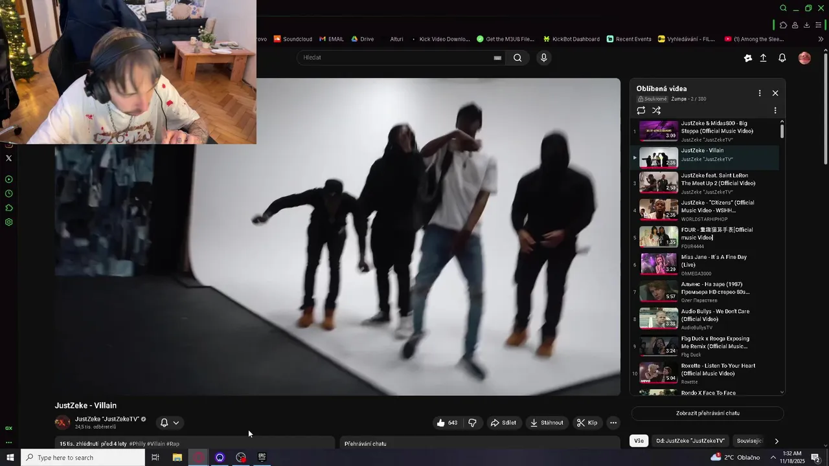
Task: Open the EMAIL bookmark
Action: 332,39
